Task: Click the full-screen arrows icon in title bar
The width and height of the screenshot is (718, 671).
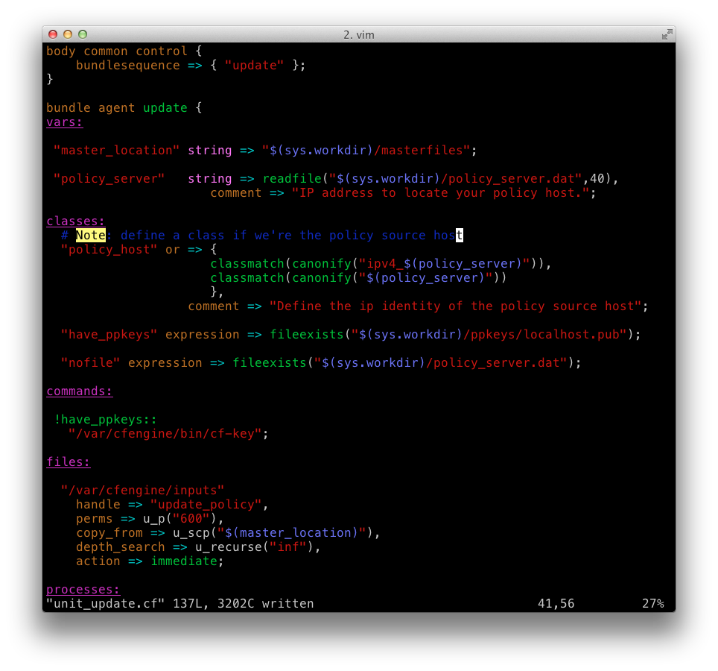Action: 667,34
